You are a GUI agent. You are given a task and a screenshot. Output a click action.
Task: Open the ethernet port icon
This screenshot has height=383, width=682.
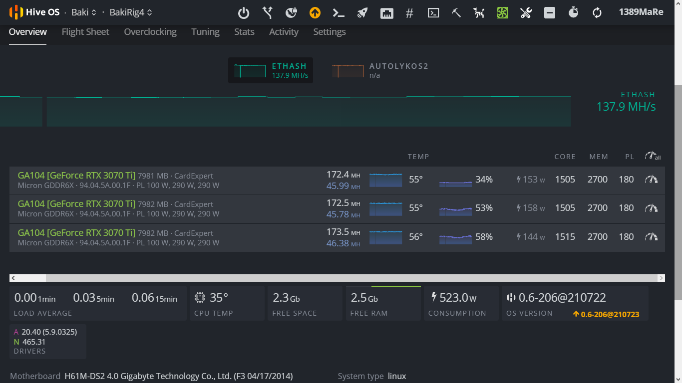click(x=386, y=13)
